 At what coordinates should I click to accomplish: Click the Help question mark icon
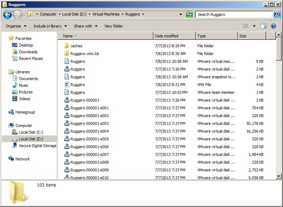pos(273,26)
